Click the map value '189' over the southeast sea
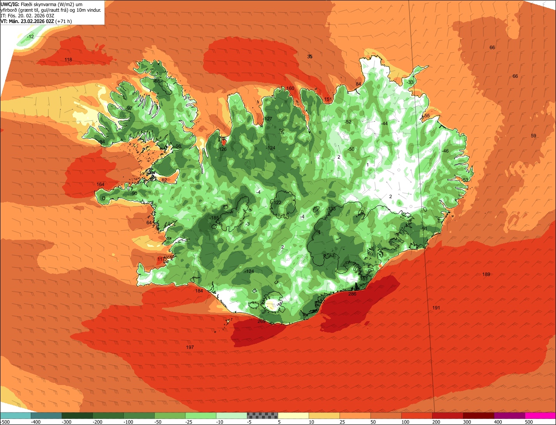The height and width of the screenshot is (425, 556). [486, 274]
